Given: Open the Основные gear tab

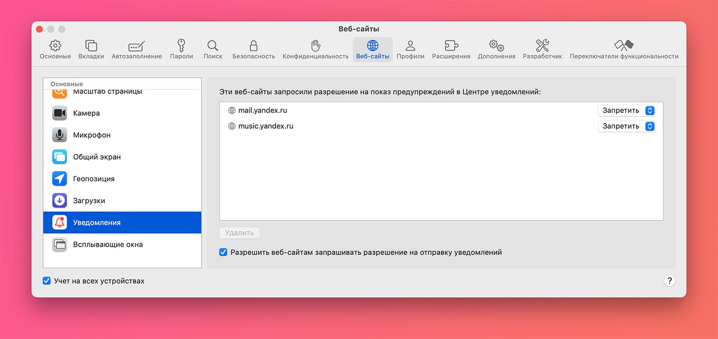Looking at the screenshot, I should [x=55, y=50].
